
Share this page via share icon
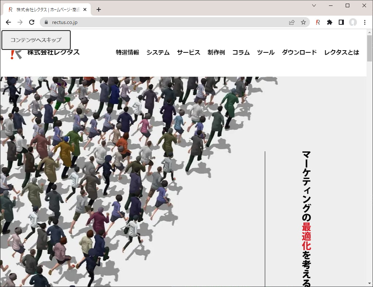292,22
